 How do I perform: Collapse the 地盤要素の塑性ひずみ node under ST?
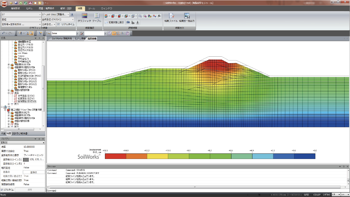click(x=9, y=67)
